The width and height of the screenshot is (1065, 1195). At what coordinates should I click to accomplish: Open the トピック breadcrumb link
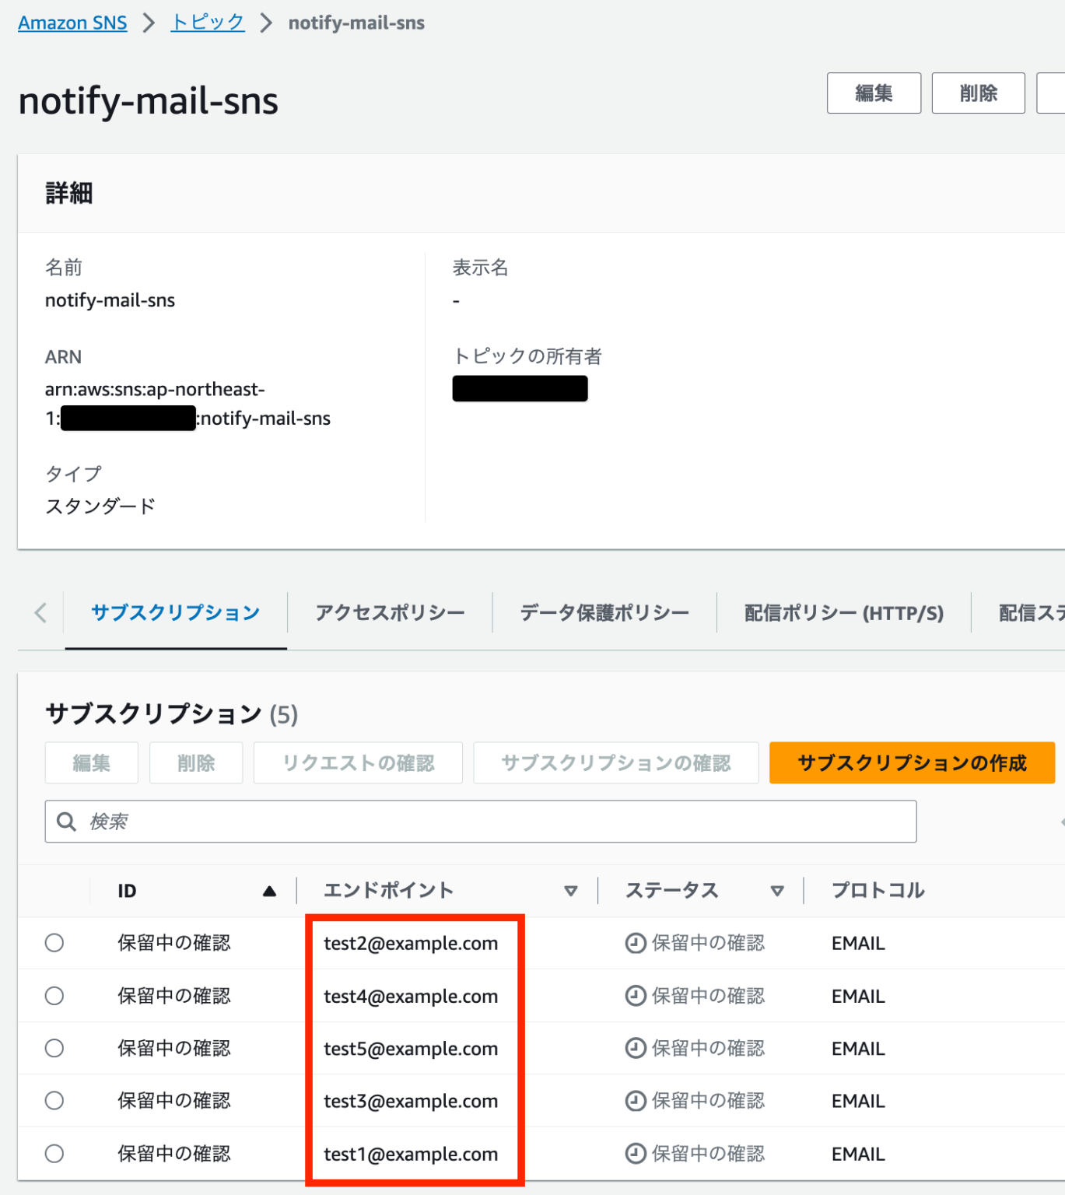(207, 22)
